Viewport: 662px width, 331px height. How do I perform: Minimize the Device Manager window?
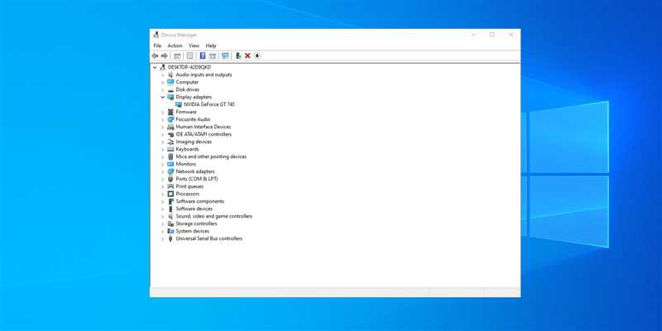coord(473,35)
